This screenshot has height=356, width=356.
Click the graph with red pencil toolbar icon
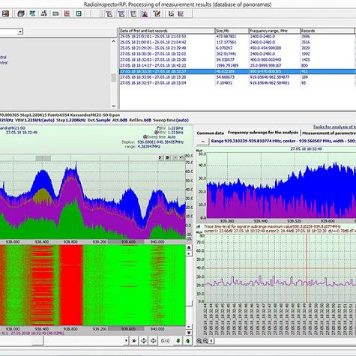157,13
